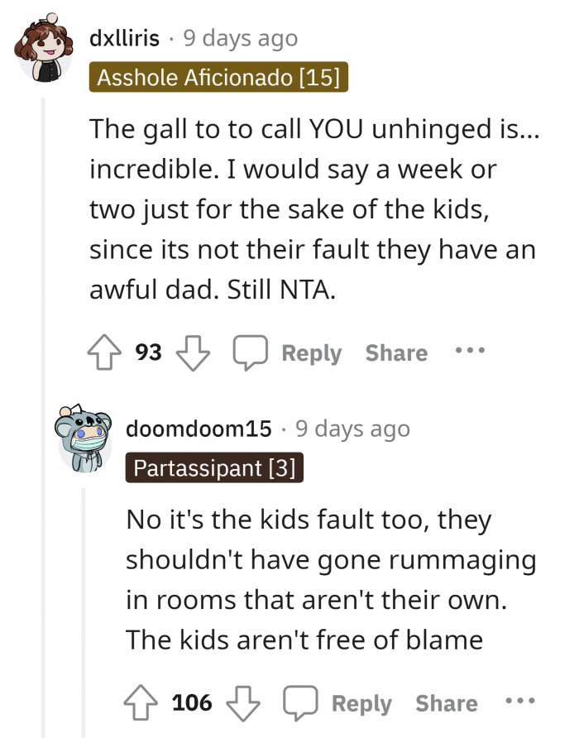
Task: Share the dxlliris comment
Action: tap(396, 352)
